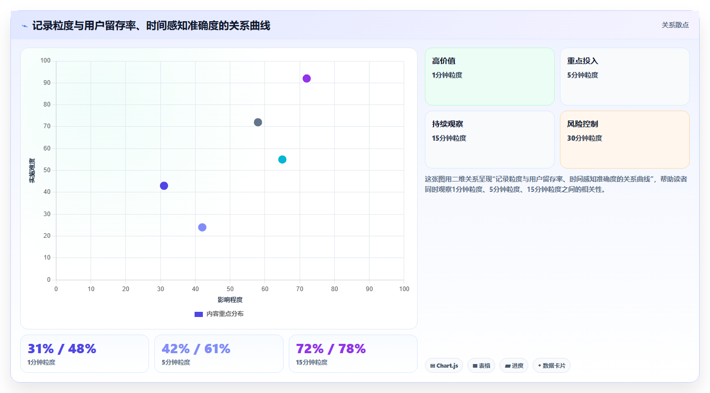This screenshot has height=393, width=710.
Task: Click the description paragraph starting 这张图用二维关系
Action: 556,184
